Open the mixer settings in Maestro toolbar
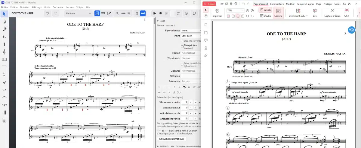361x148 pixels. tap(178, 13)
